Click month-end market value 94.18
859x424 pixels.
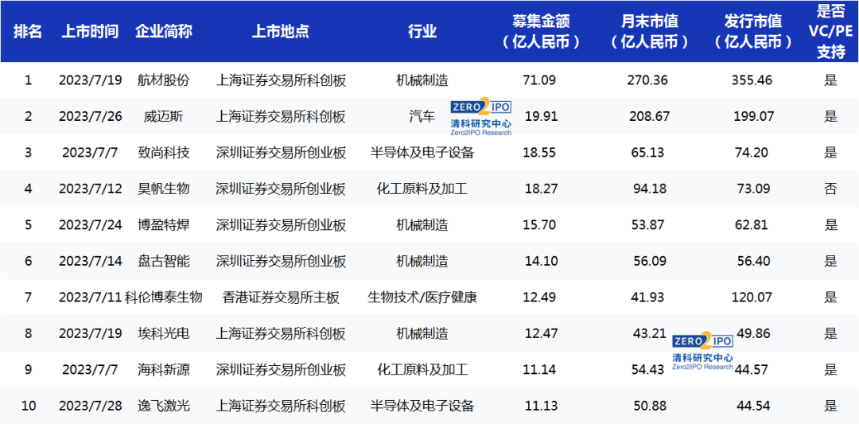tap(649, 189)
